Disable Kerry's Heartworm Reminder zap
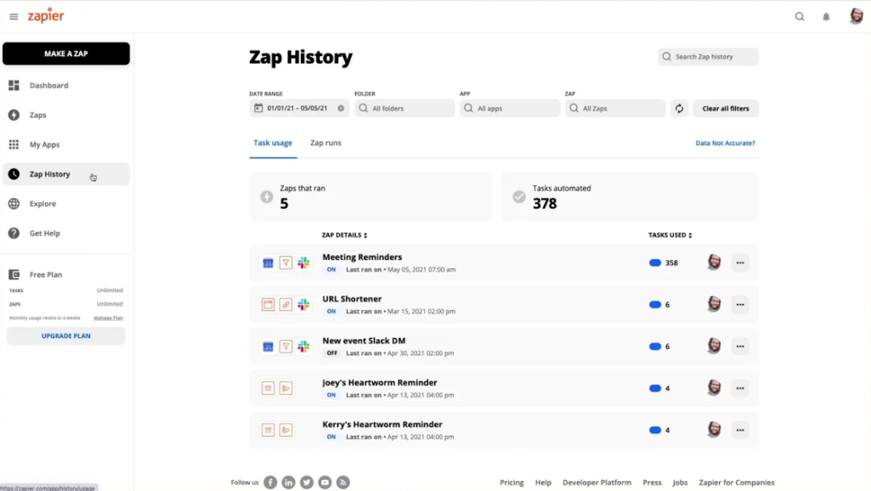The width and height of the screenshot is (871, 491). coord(331,435)
